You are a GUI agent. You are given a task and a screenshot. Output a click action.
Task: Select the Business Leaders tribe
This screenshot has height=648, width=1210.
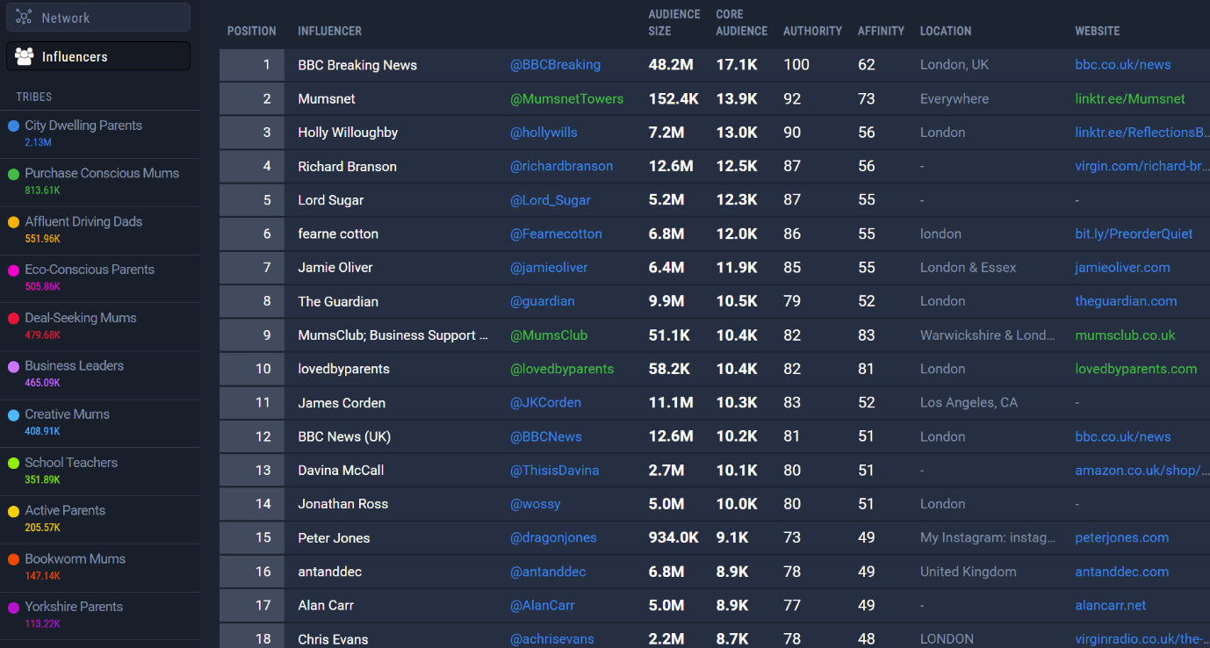[99, 375]
